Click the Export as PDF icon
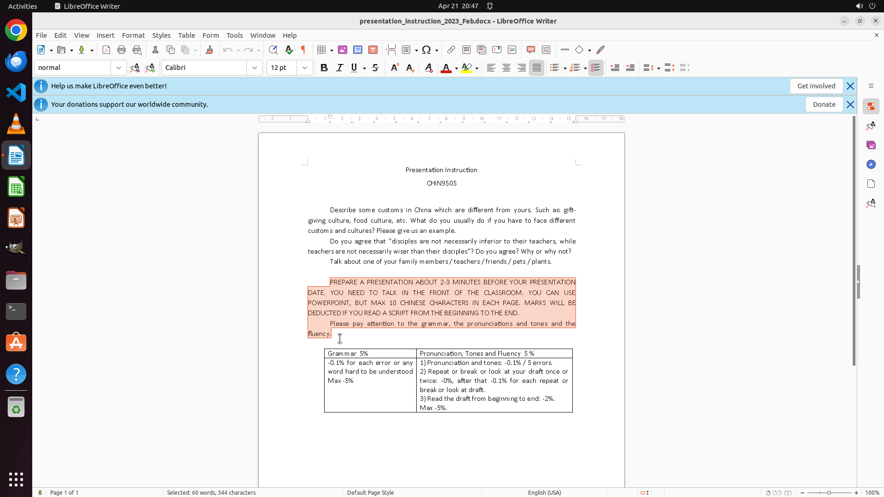Viewport: 884px width, 497px height. click(x=106, y=50)
